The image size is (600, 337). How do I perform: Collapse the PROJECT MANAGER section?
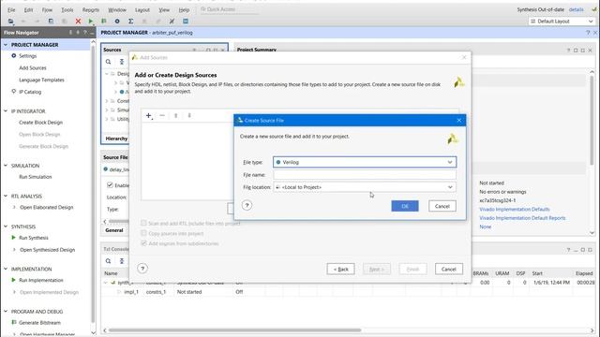6,45
